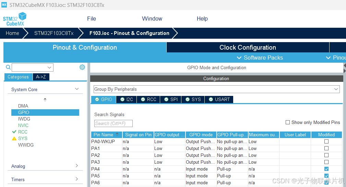The width and height of the screenshot is (346, 187).
Task: Select SYS in System Core list
Action: 23,138
